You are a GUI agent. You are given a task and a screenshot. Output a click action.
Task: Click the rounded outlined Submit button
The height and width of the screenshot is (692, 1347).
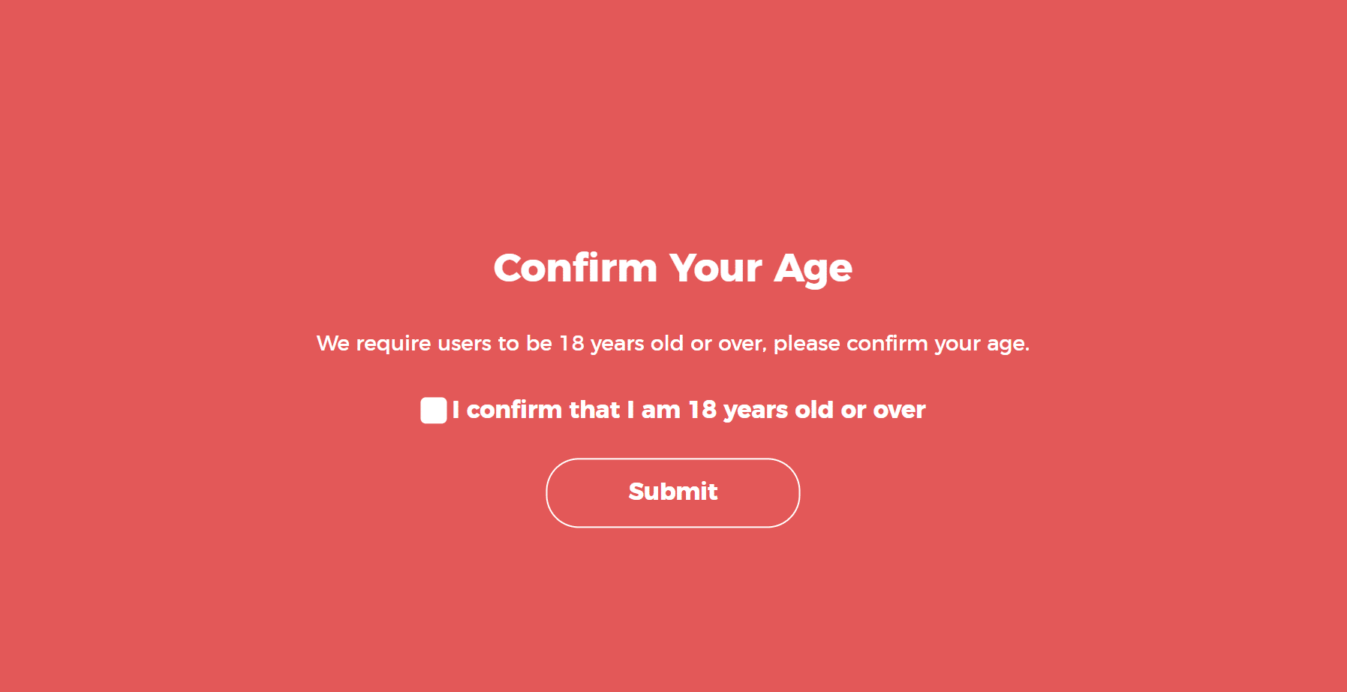point(672,492)
